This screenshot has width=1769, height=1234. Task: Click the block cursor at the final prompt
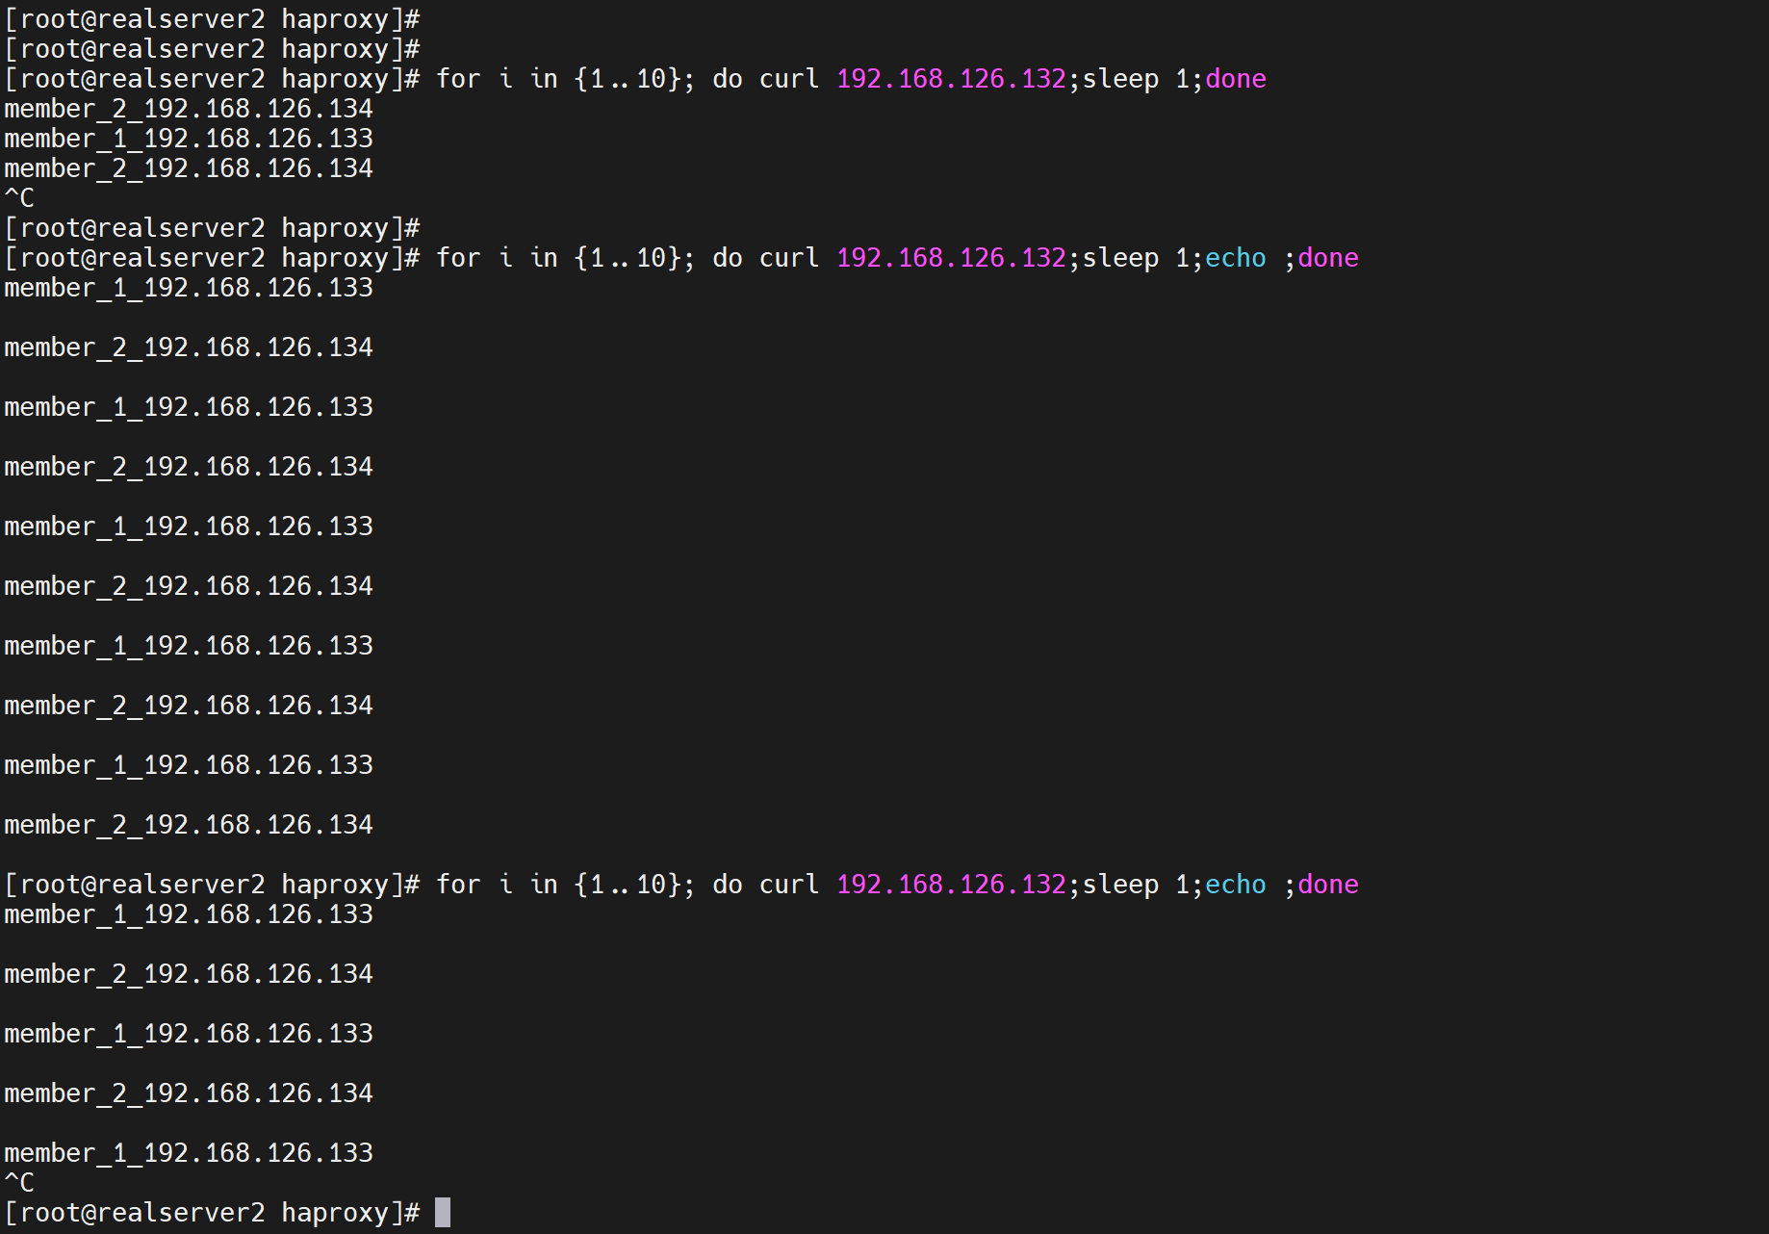(443, 1213)
